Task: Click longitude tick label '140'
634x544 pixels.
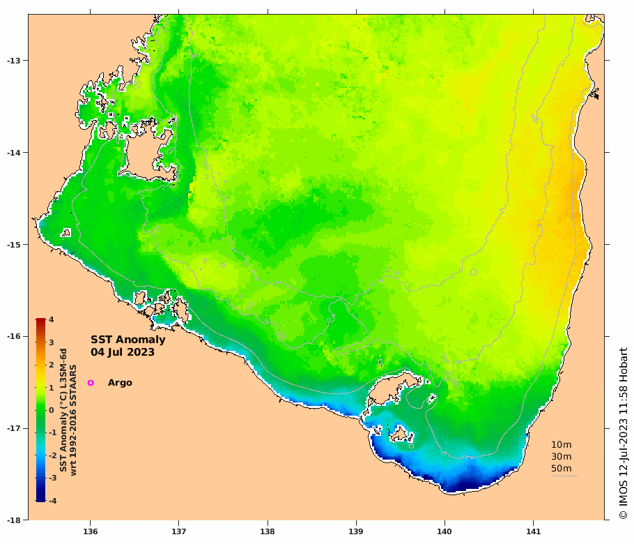Action: coord(444,531)
